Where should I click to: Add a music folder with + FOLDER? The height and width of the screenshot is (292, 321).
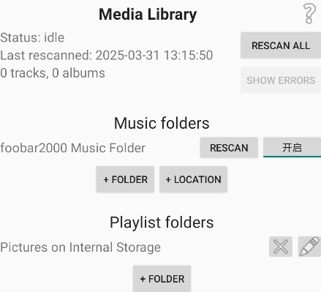(x=125, y=179)
